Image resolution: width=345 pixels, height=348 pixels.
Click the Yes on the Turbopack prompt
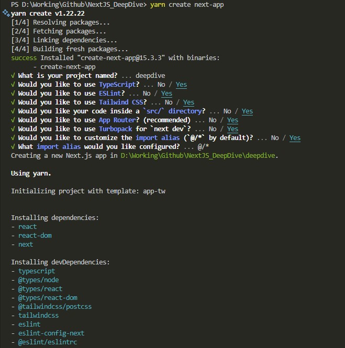pyautogui.click(x=232, y=129)
